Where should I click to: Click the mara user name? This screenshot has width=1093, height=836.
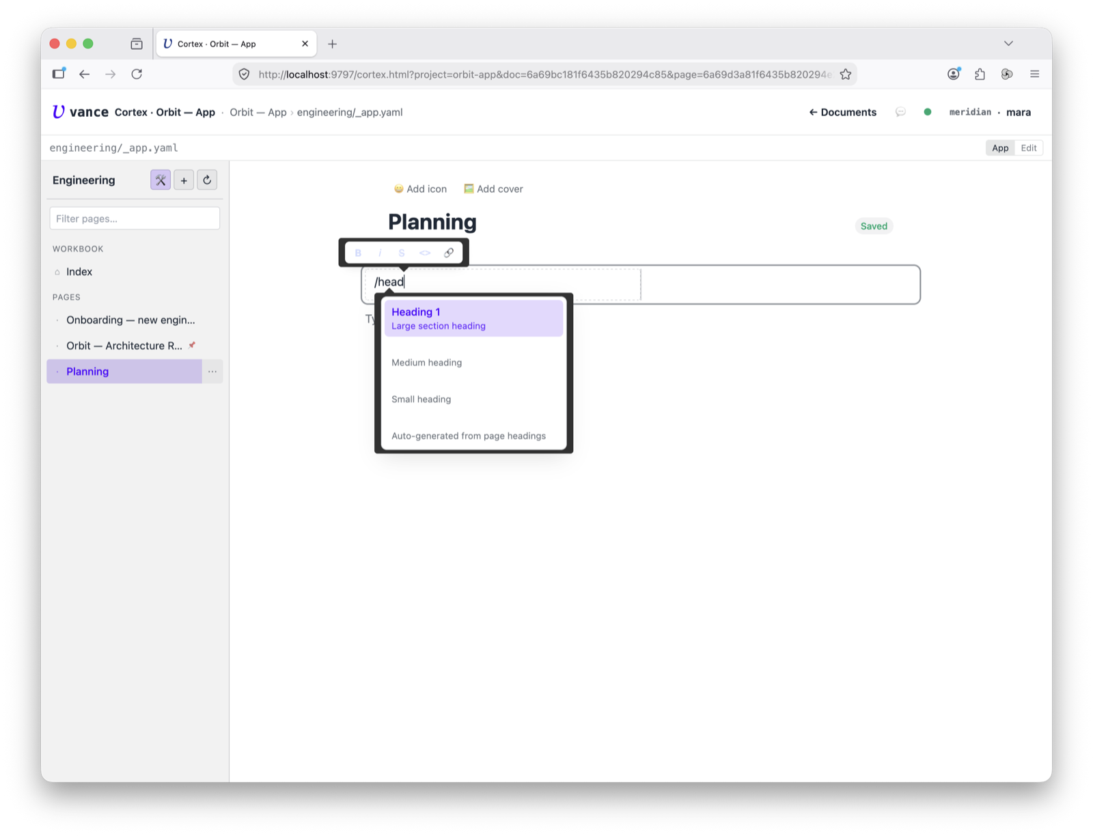(x=1019, y=112)
